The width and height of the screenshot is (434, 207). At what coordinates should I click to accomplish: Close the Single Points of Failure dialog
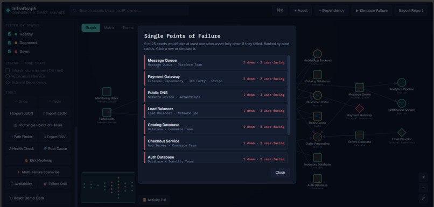coord(280,173)
